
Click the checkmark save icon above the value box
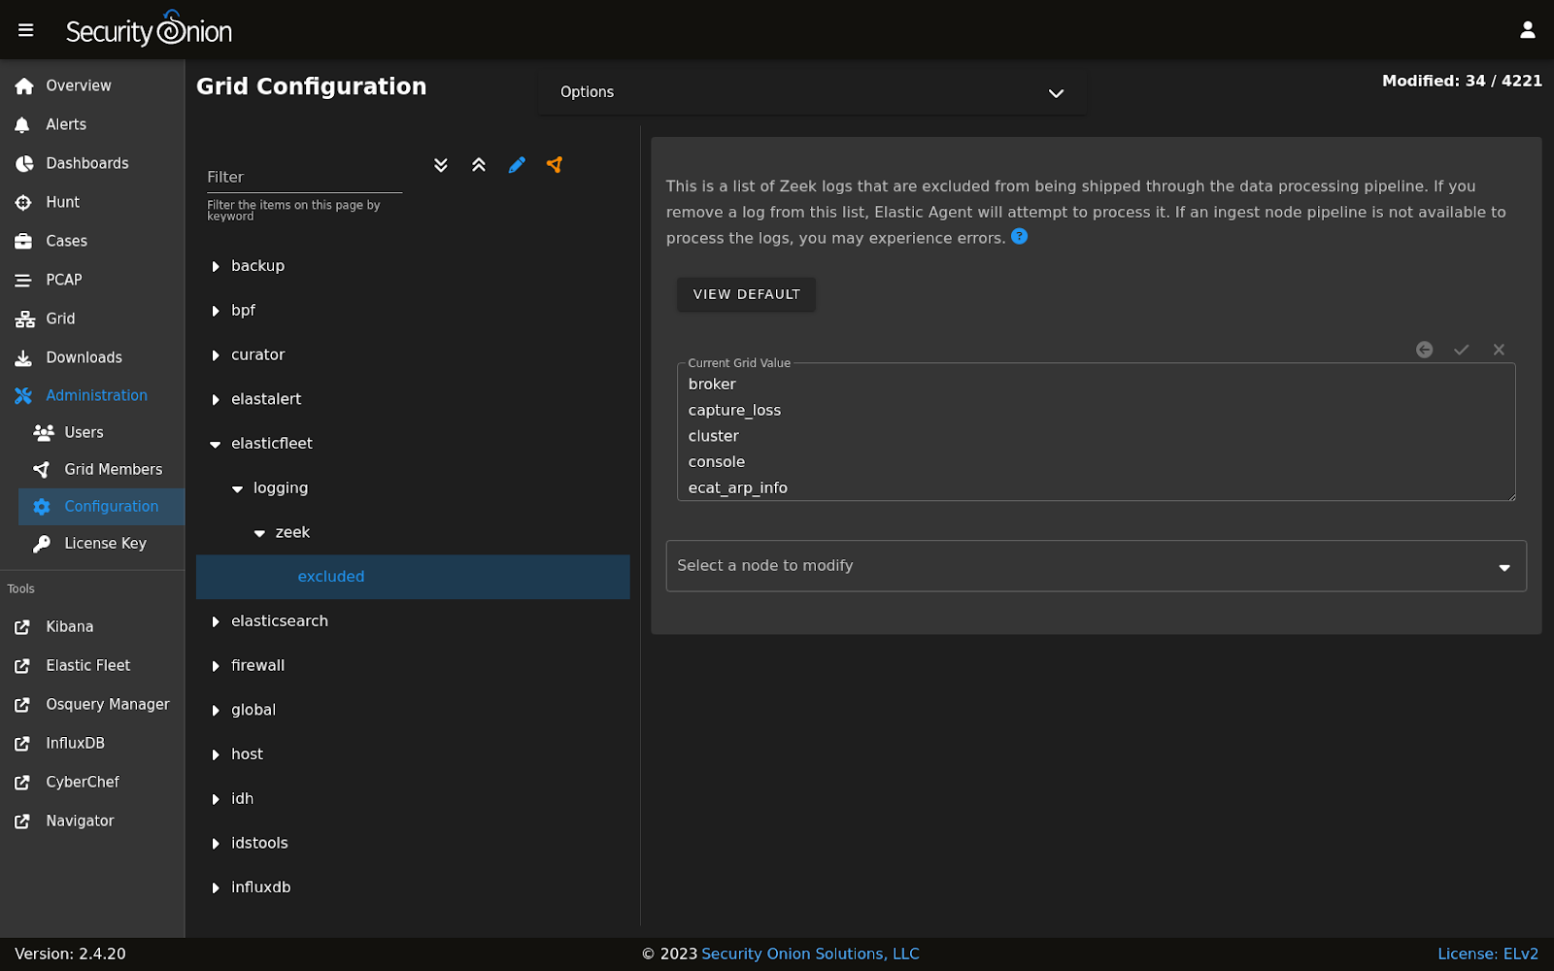coord(1461,350)
